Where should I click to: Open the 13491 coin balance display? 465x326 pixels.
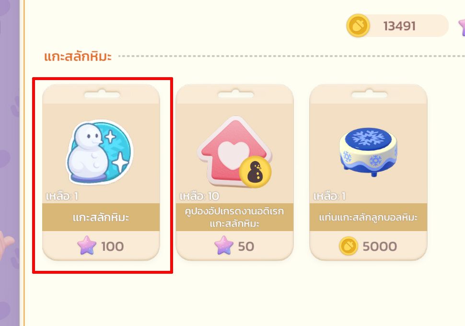[x=397, y=25]
